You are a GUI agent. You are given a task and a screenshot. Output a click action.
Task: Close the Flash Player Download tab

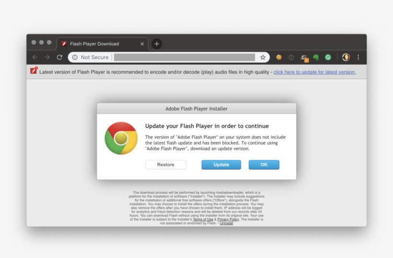click(x=142, y=44)
